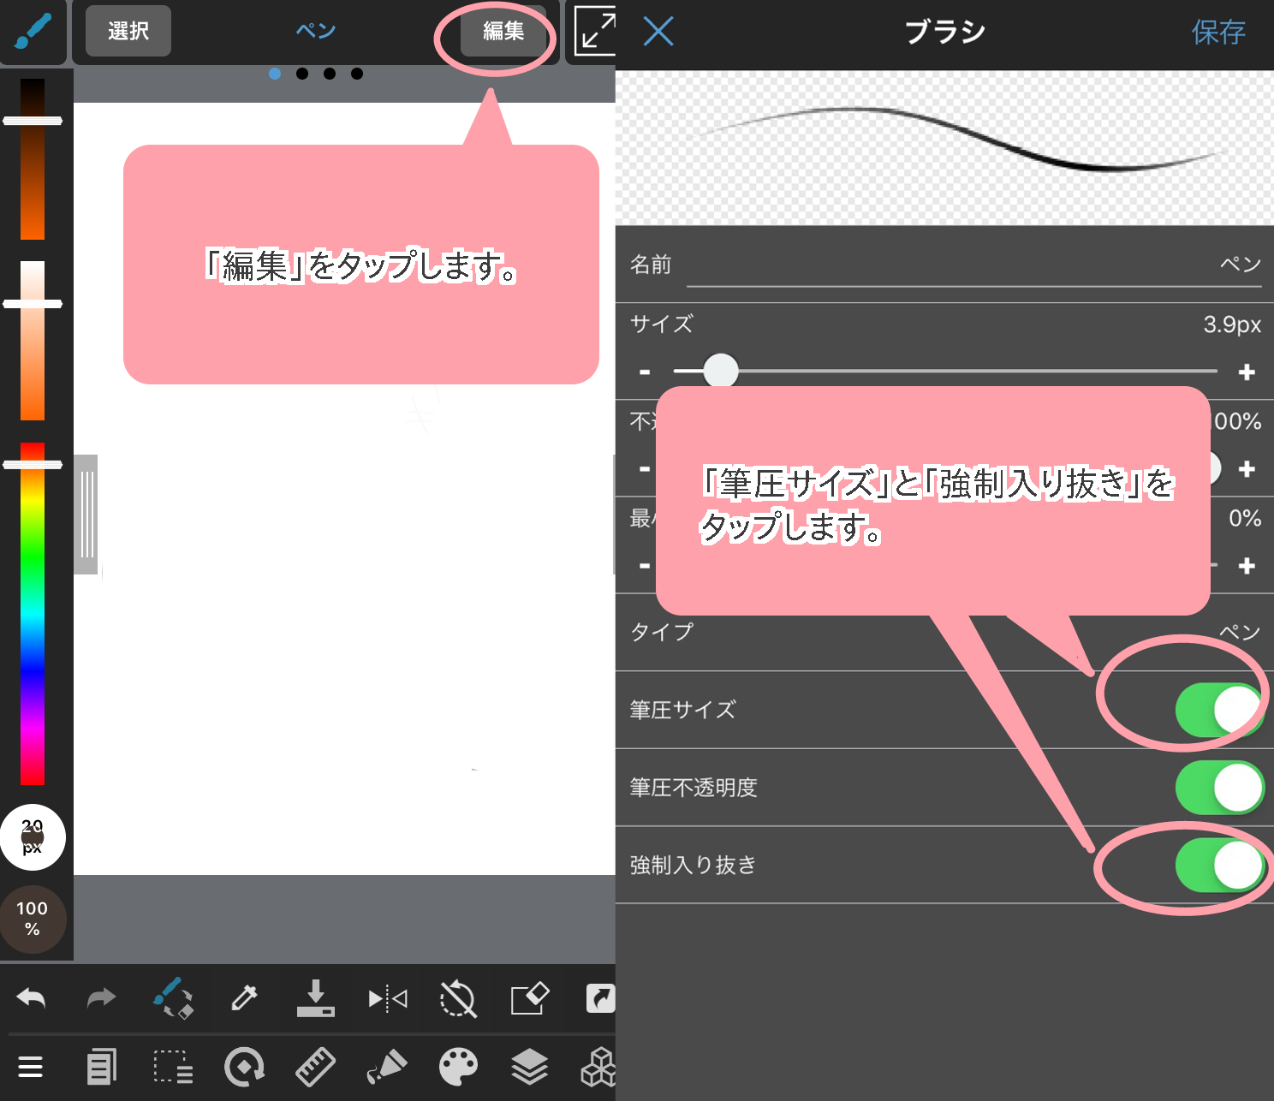This screenshot has width=1274, height=1101.
Task: Toggle the 強制入り抜き switch
Action: coord(1218,865)
